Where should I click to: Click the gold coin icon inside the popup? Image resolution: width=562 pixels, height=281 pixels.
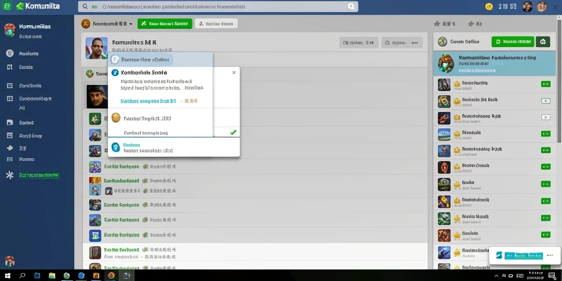click(115, 117)
